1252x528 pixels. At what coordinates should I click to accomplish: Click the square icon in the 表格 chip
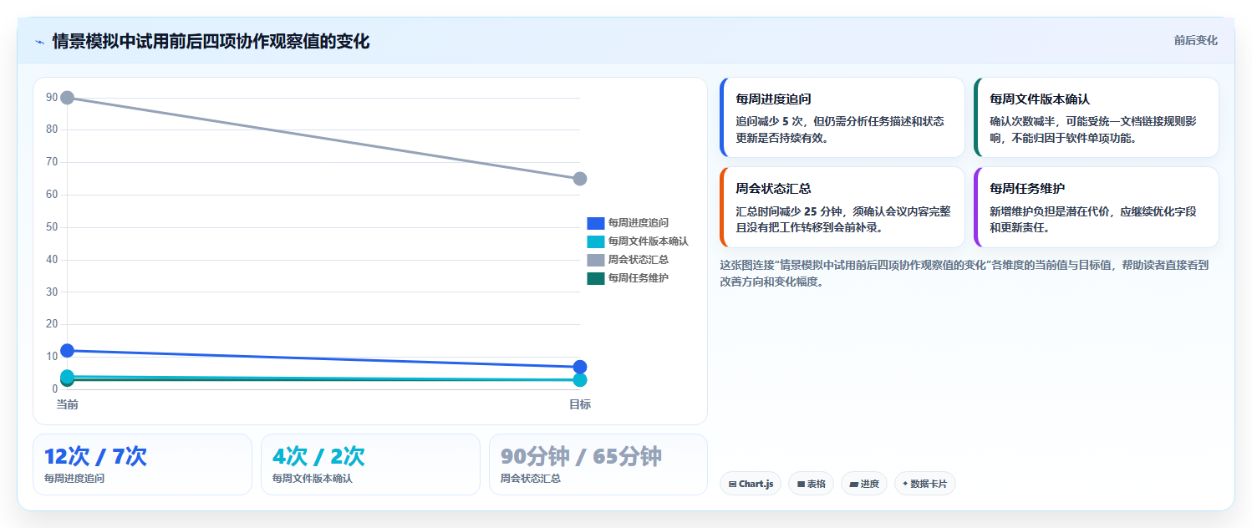pyautogui.click(x=801, y=484)
